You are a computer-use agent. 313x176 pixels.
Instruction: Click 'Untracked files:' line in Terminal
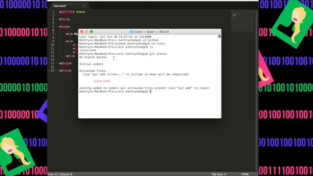[93, 71]
